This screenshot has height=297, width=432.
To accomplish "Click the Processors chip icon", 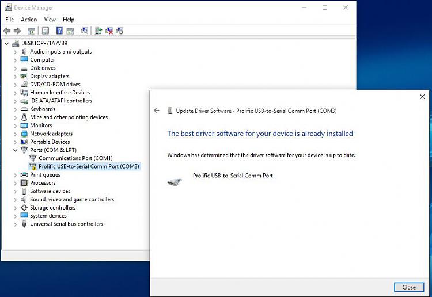I will pos(24,183).
